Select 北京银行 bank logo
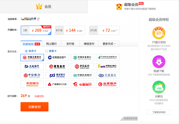This screenshot has height=124, width=179. click(x=108, y=84)
